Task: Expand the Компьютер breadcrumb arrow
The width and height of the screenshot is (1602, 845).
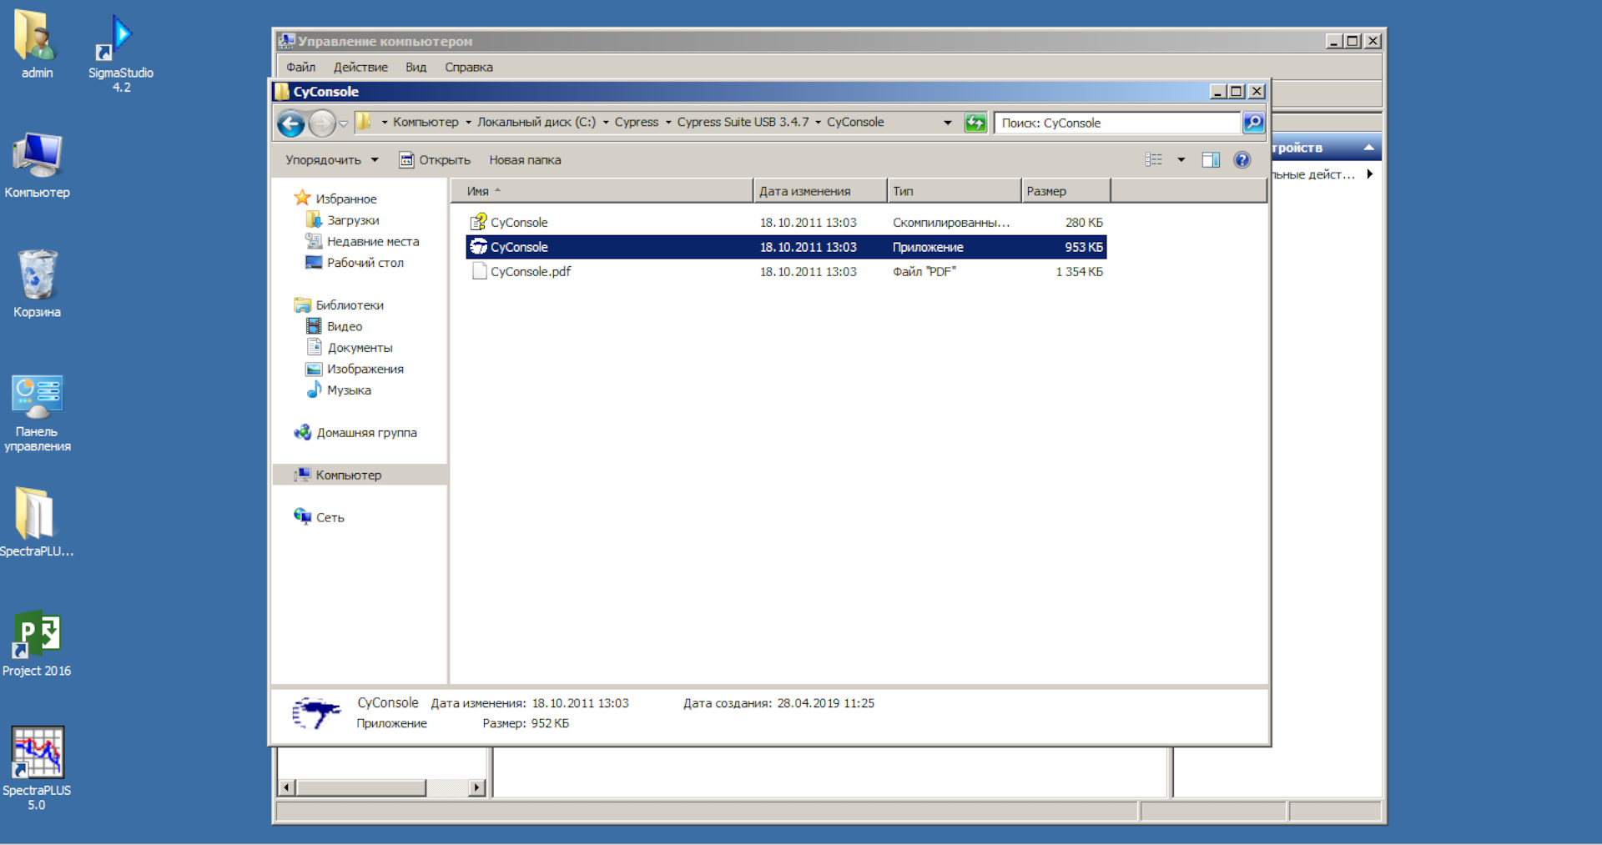Action: (x=468, y=123)
